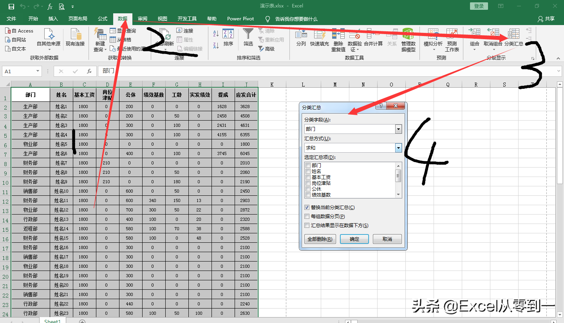Click the sort ascending A-Z icon
The width and height of the screenshot is (564, 323).
(215, 34)
